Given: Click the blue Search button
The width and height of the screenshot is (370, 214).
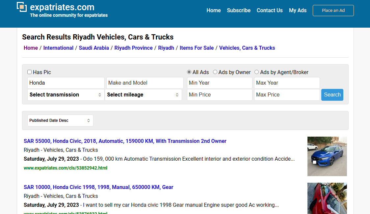Looking at the screenshot, I should pyautogui.click(x=332, y=94).
